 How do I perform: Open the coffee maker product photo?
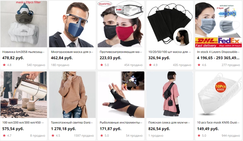pos(24,95)
